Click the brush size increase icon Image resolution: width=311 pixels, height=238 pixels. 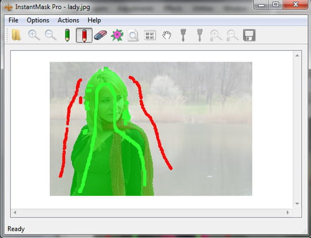[x=216, y=35]
